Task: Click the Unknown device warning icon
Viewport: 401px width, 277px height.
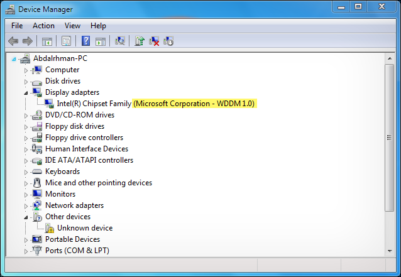Action: (50, 228)
